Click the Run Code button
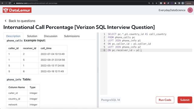Screen dimensions: 194x109 165,100
